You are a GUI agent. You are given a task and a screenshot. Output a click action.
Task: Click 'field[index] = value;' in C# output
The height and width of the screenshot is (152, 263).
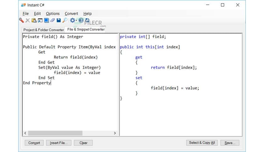(175, 88)
